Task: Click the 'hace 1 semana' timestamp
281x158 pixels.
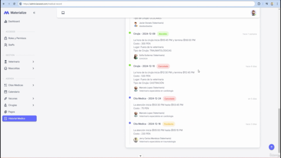Action: click(x=250, y=34)
